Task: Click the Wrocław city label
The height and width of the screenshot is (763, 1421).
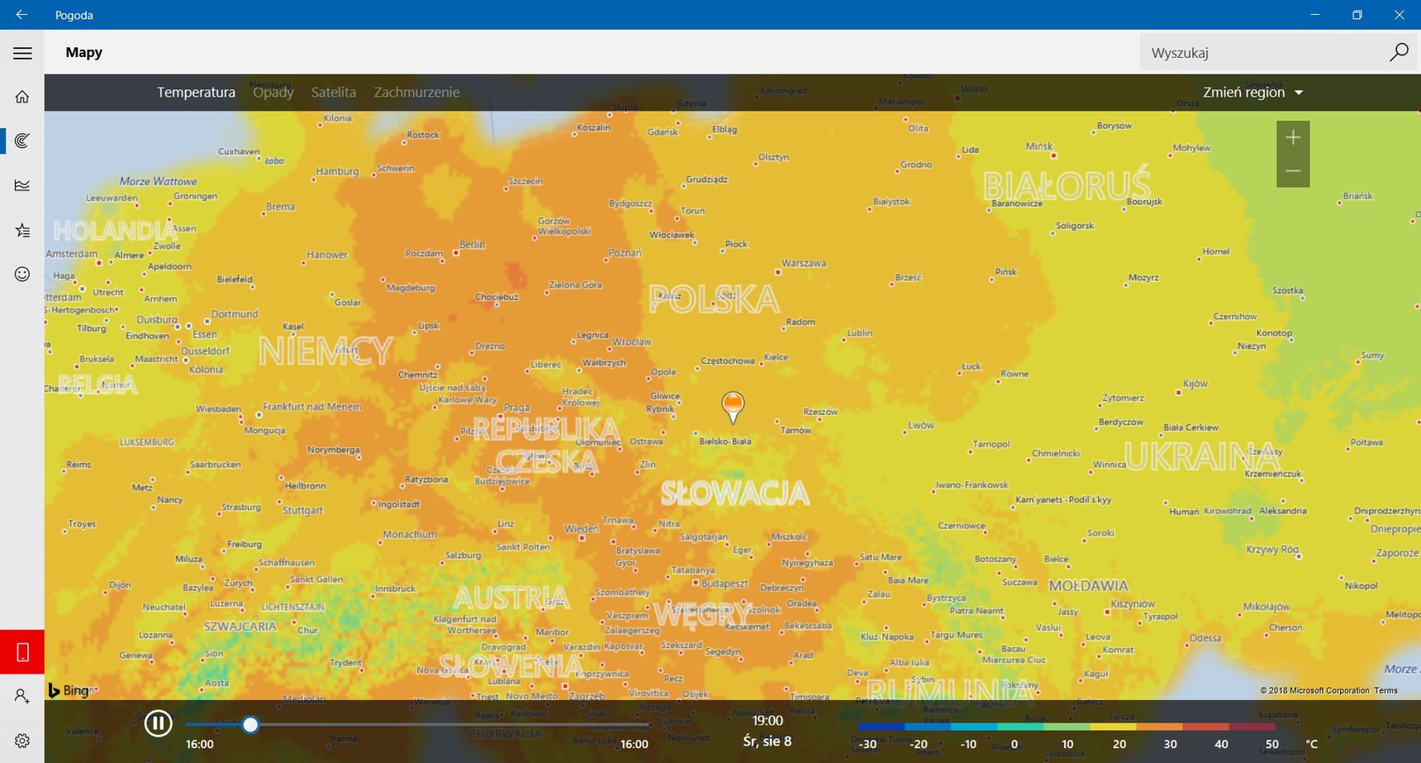Action: [632, 342]
